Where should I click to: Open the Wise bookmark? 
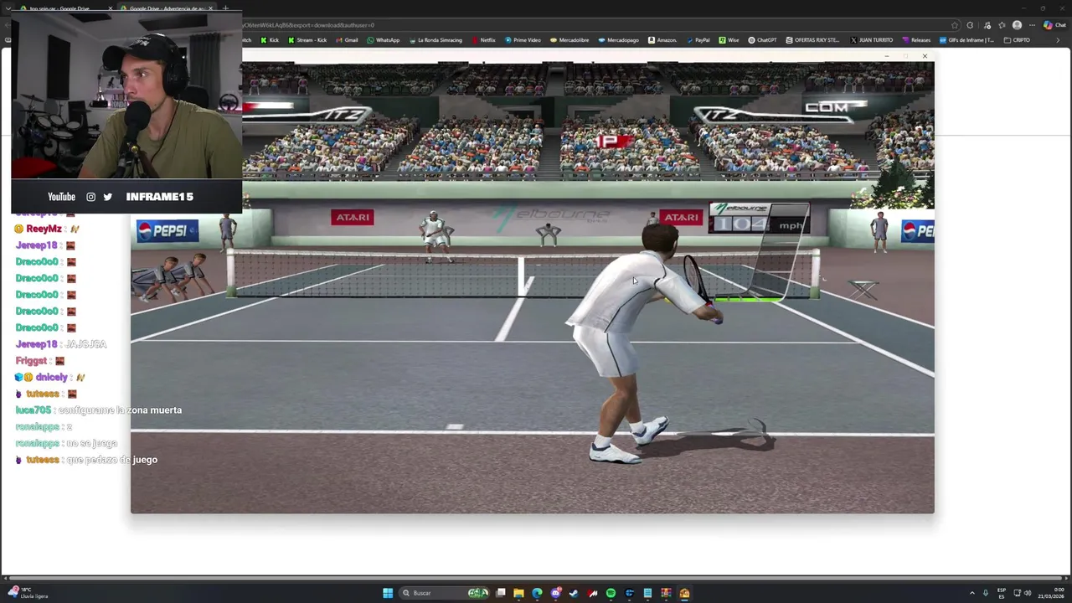click(729, 40)
